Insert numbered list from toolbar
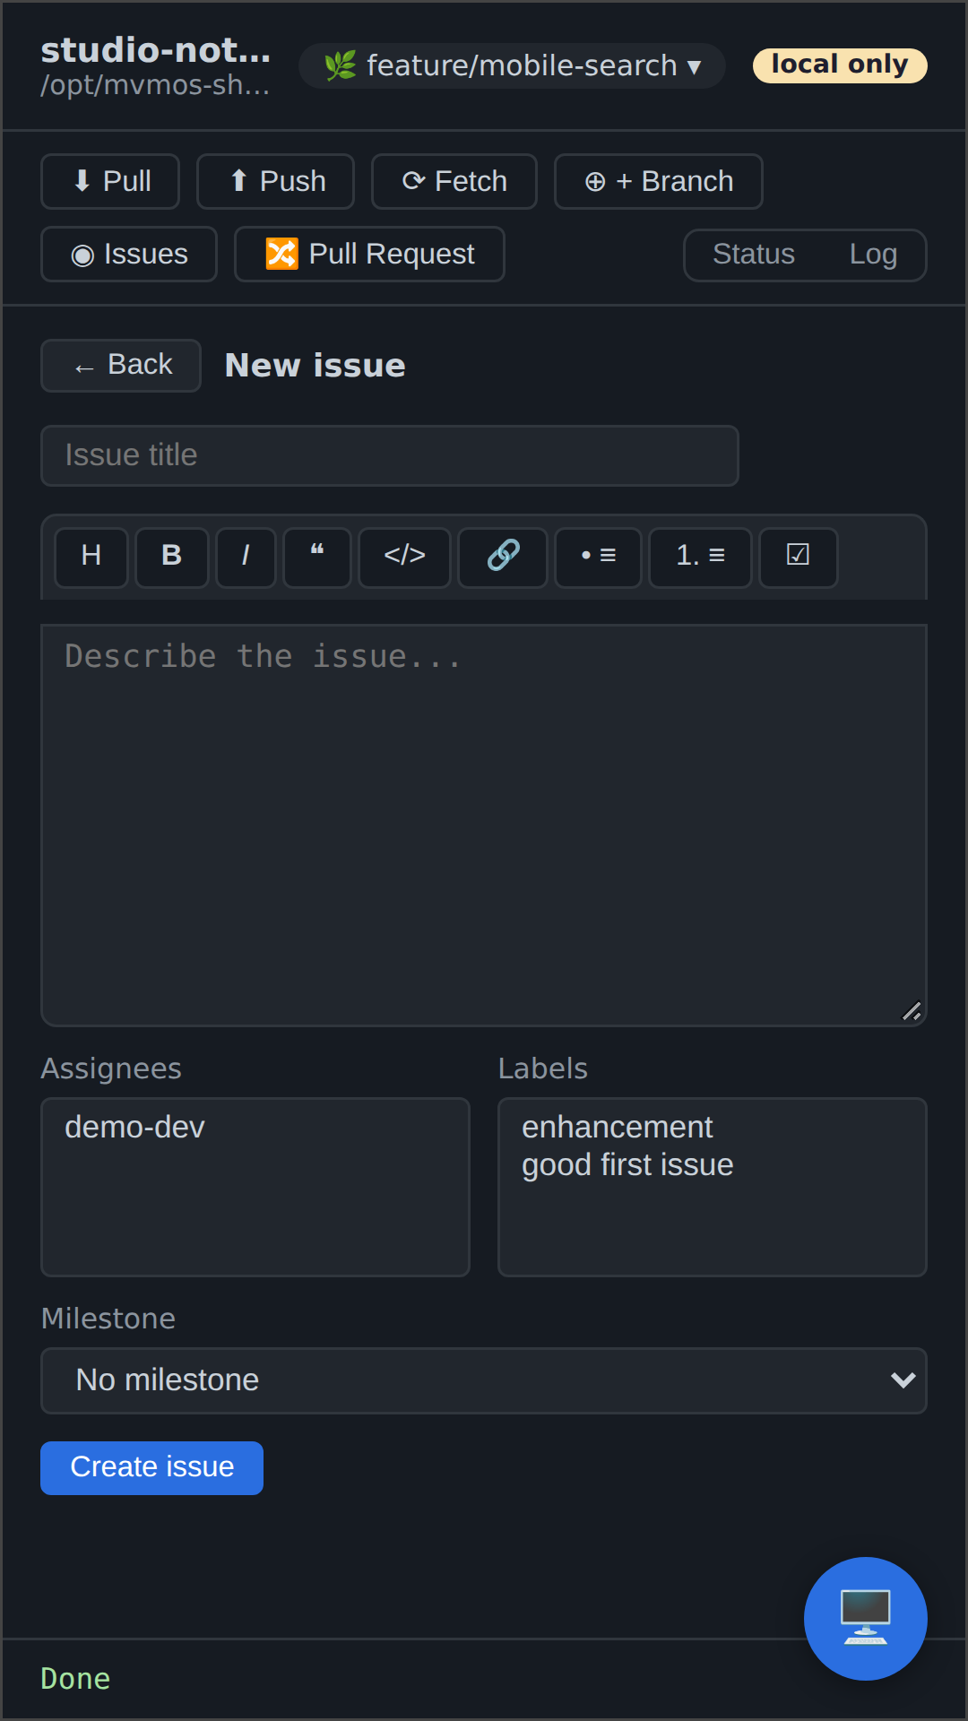This screenshot has width=968, height=1721. 700,558
